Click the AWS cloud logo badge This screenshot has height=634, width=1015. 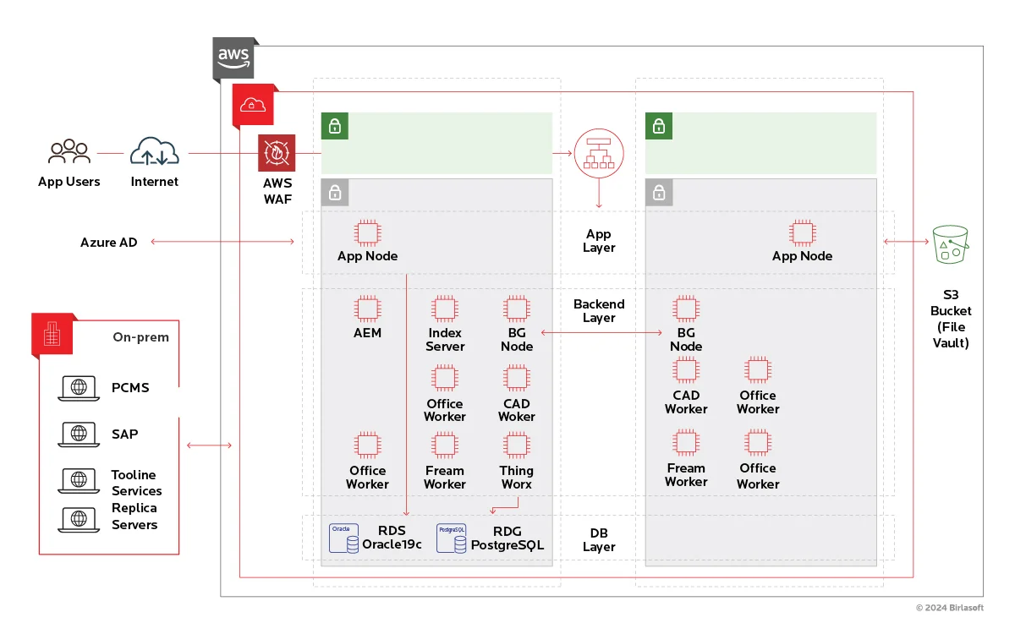[234, 57]
